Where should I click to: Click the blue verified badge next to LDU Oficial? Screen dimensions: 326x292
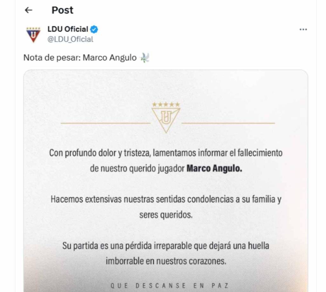[94, 29]
